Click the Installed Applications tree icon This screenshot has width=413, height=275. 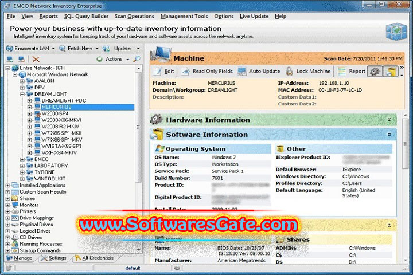[15, 185]
